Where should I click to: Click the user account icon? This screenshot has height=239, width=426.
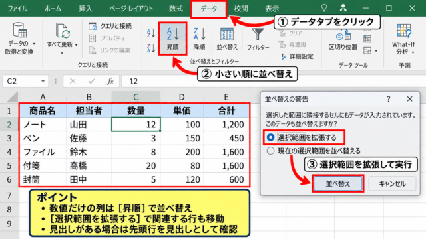point(343,8)
